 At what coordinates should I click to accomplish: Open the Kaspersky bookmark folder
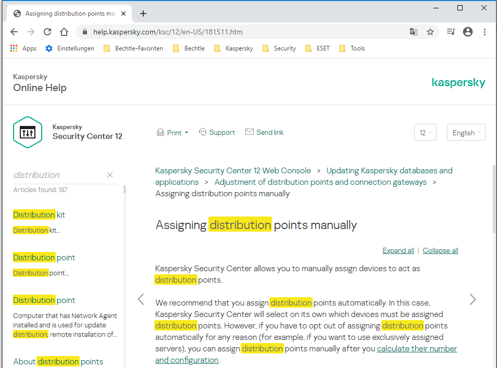point(233,48)
